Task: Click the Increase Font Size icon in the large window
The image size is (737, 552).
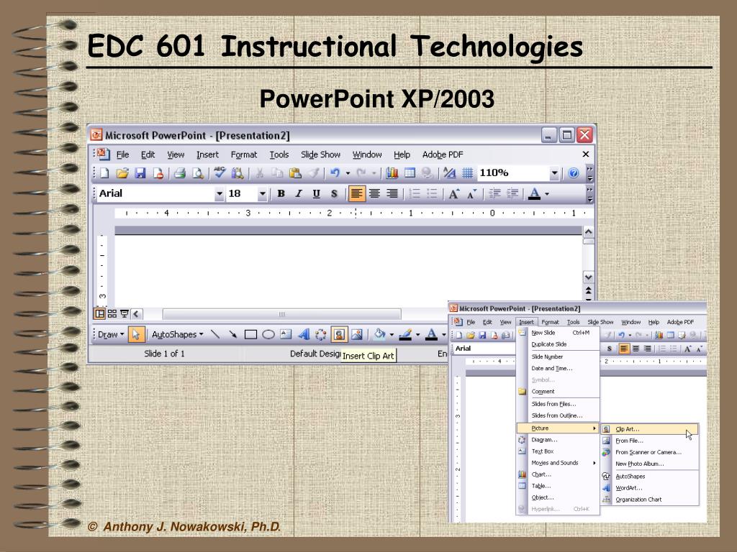Action: point(454,193)
